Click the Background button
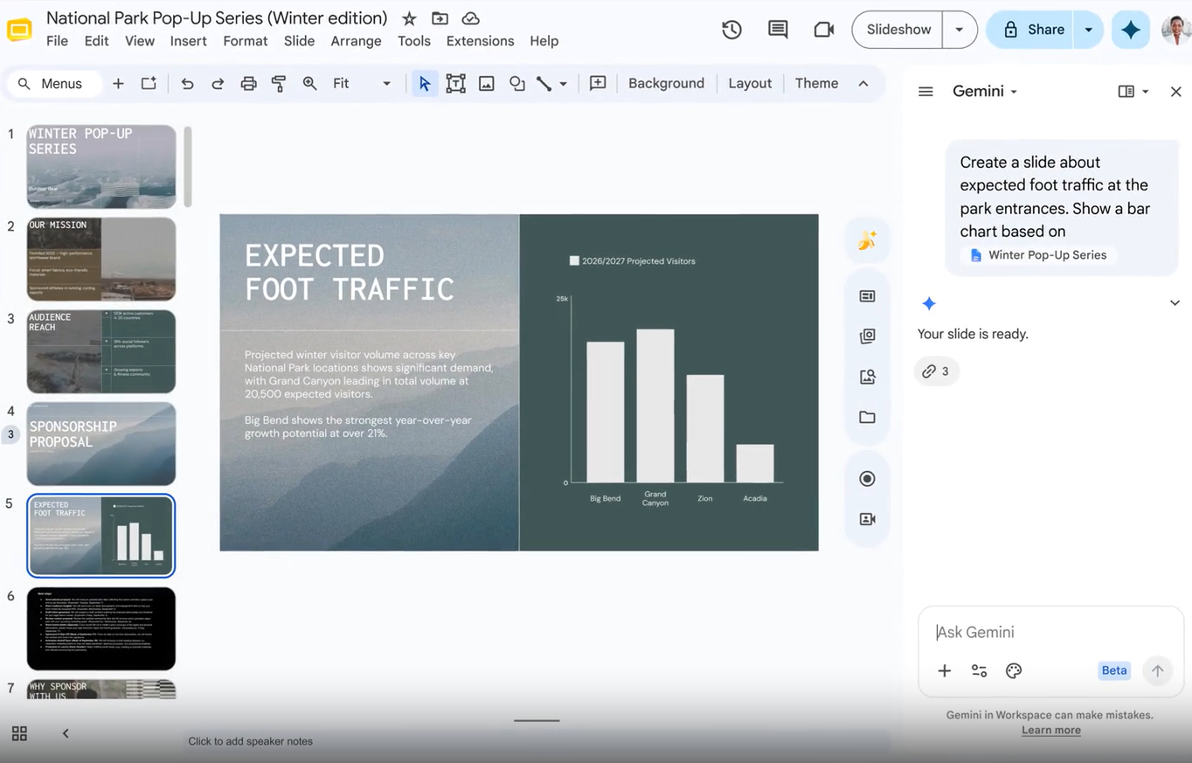The width and height of the screenshot is (1192, 763). coord(666,84)
